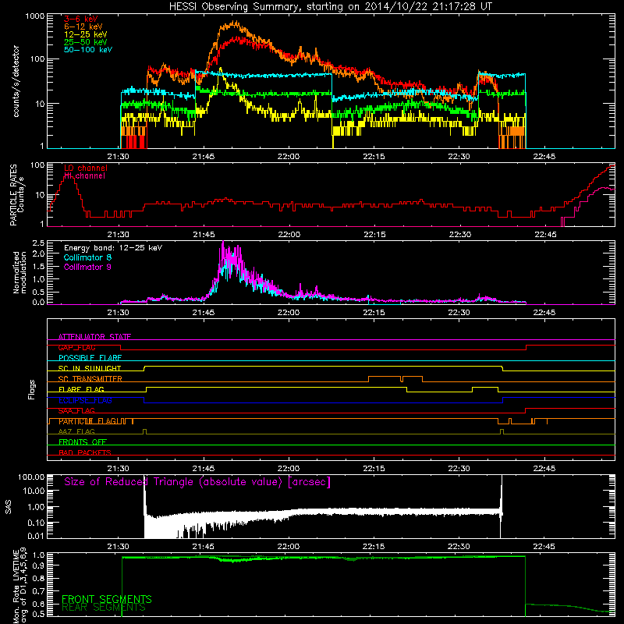Image resolution: width=624 pixels, height=624 pixels.
Task: Select the red 3-6 keV legend label
Action: tap(81, 19)
